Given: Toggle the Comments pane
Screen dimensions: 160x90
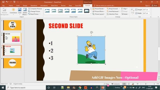Looking at the screenshot, I should click(x=115, y=84).
